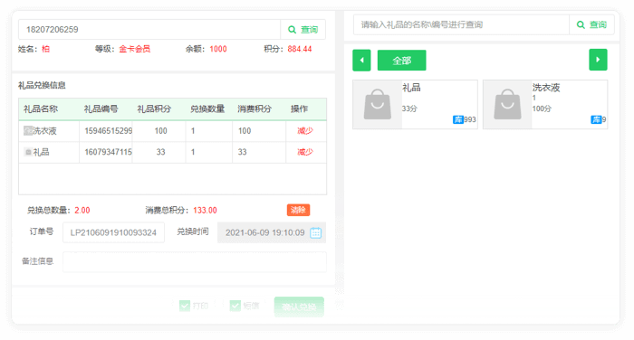The height and width of the screenshot is (340, 634).
Task: Click the orange 清除 button
Action: pos(298,210)
